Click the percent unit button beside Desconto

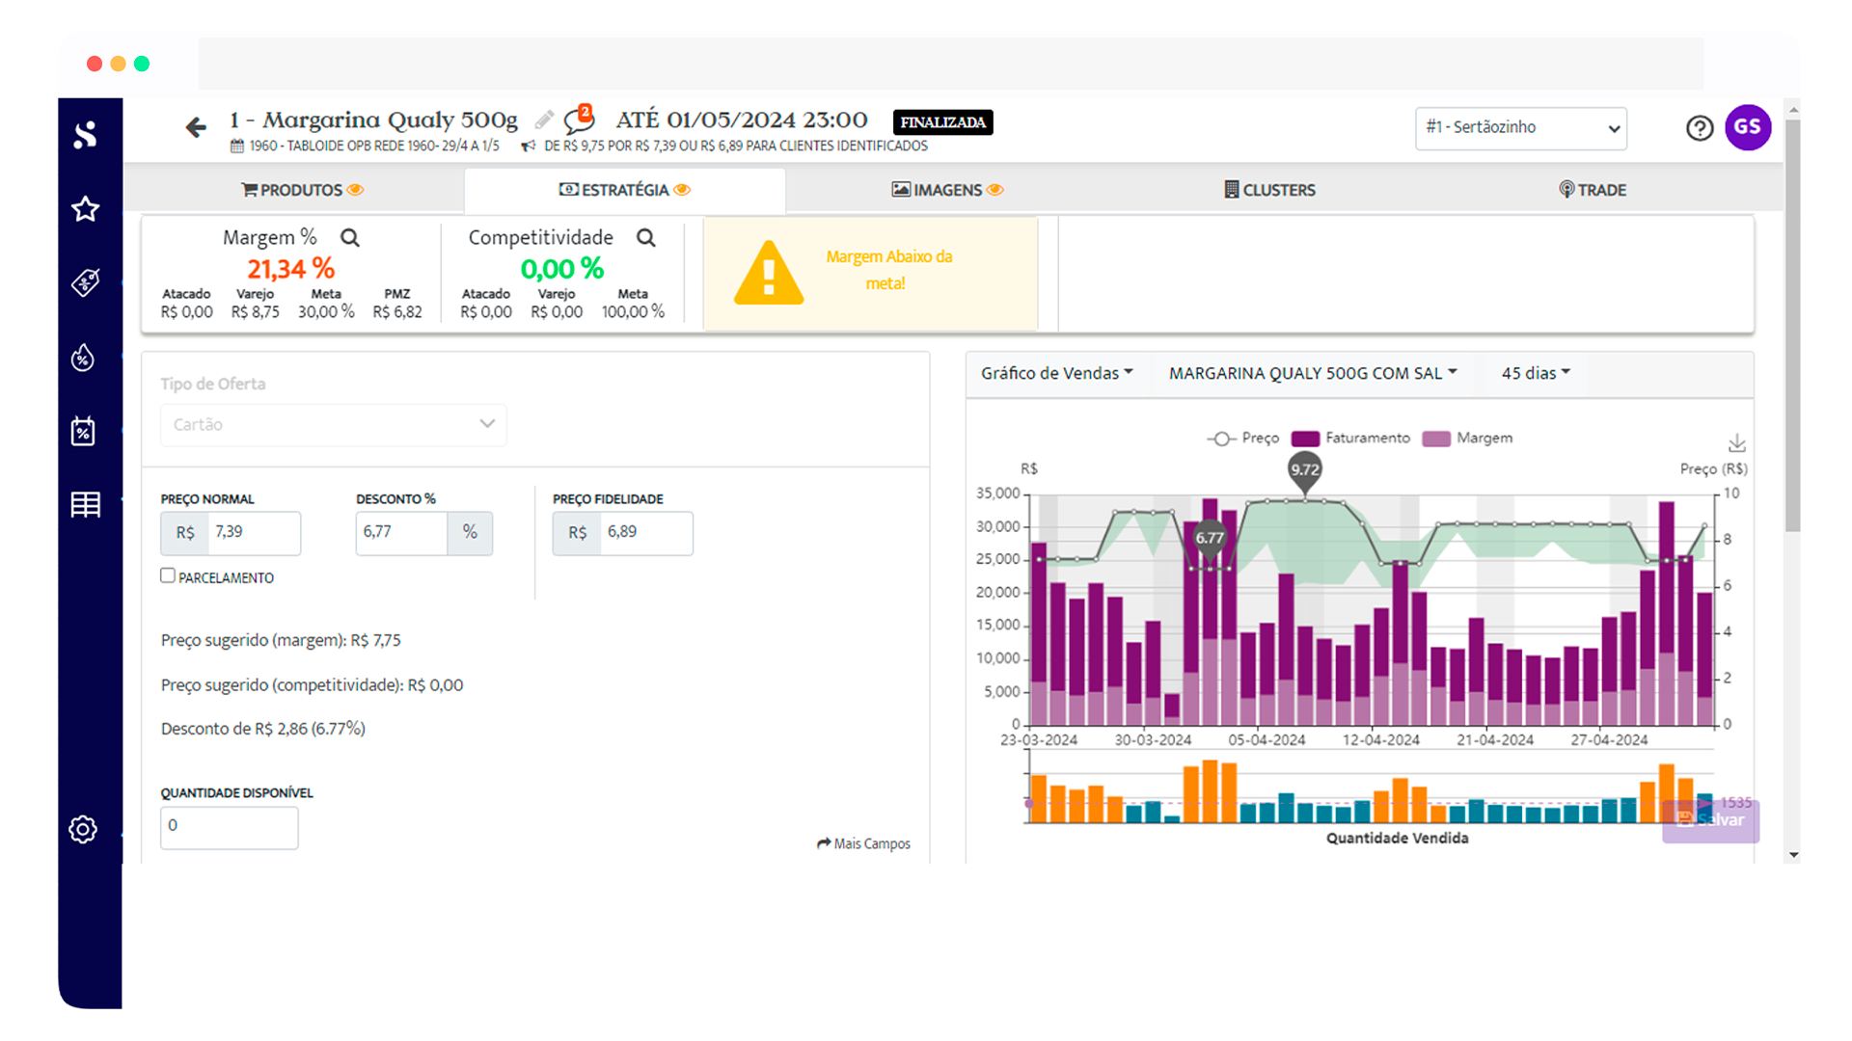(x=470, y=532)
